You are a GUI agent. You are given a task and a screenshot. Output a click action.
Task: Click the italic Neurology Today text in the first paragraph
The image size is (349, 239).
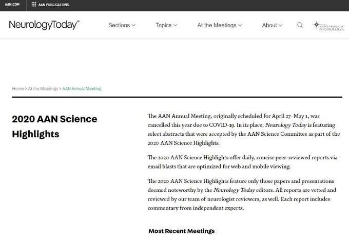pyautogui.click(x=286, y=125)
